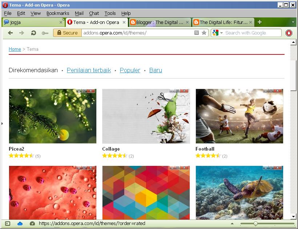Reload the current page

[33, 33]
